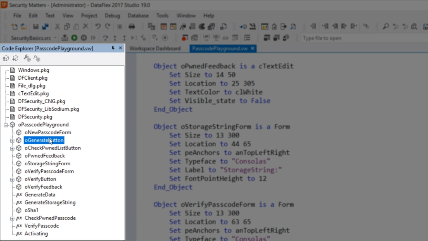Image resolution: width=428 pixels, height=241 pixels.
Task: Click the move object up icon in Code Explorer
Action: tap(6, 59)
